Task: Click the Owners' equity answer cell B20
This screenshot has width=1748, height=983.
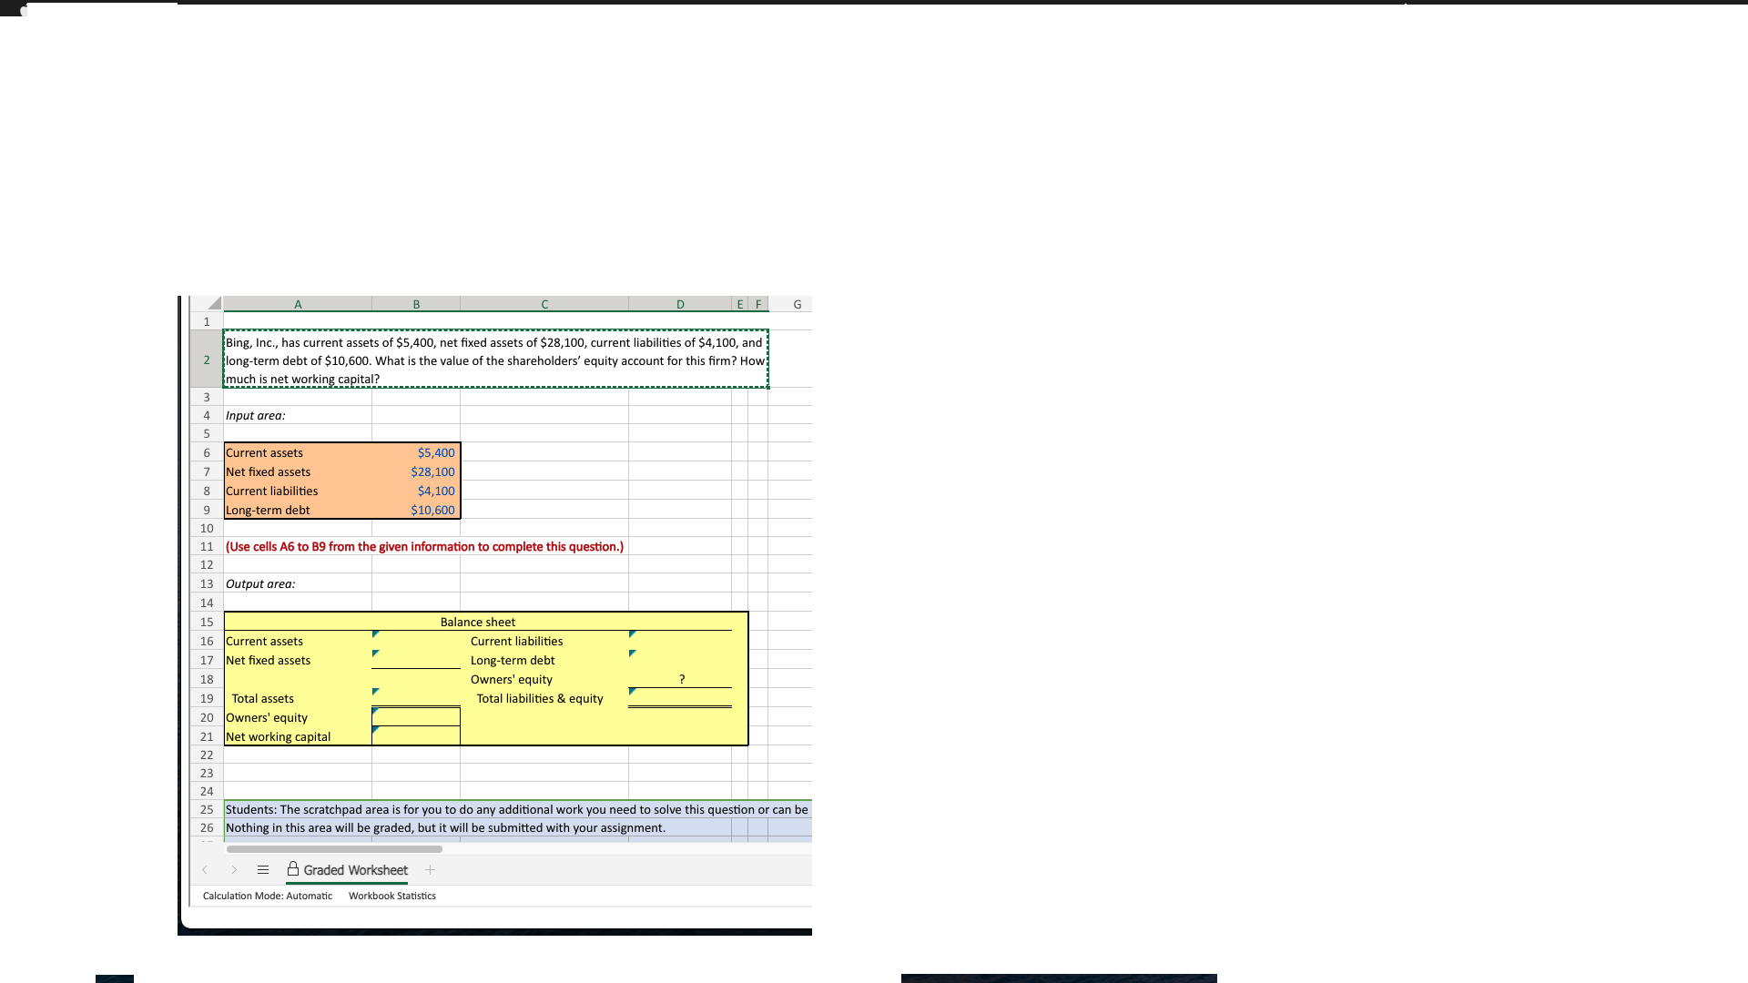Action: tap(416, 717)
